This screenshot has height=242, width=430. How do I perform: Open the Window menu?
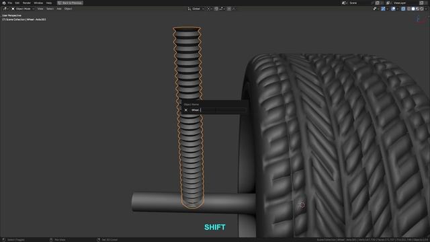tap(38, 3)
